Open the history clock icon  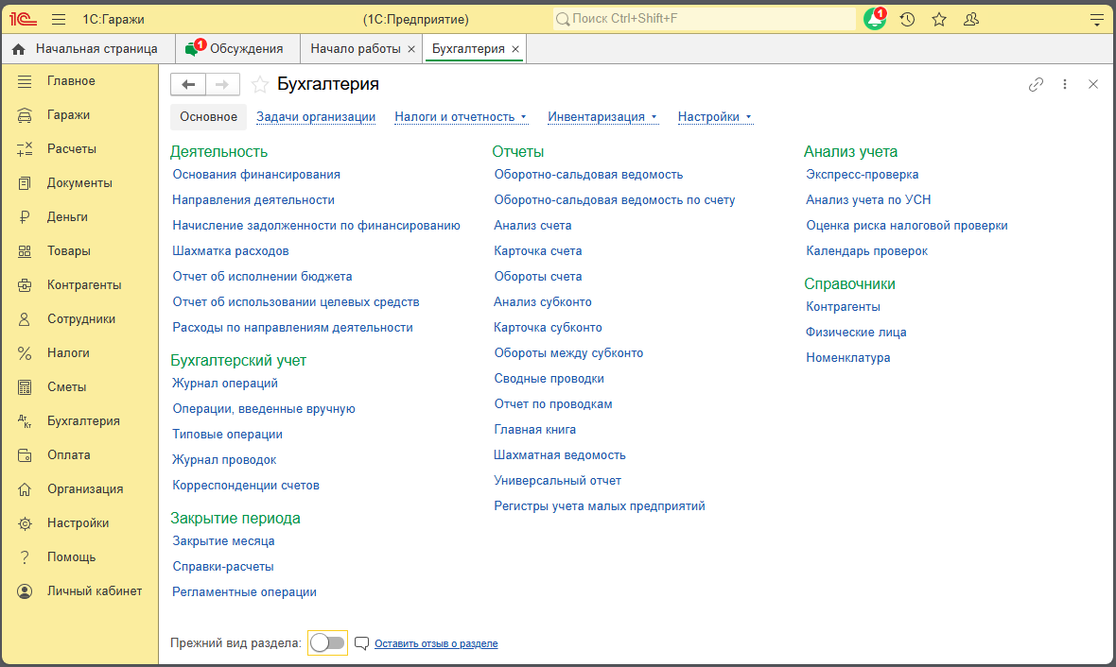[x=907, y=19]
